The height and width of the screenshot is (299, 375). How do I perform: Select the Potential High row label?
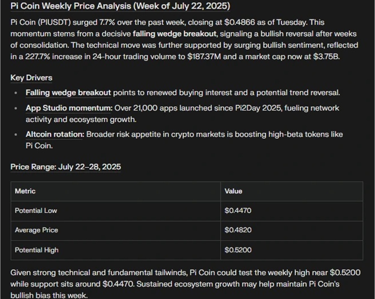pyautogui.click(x=37, y=250)
